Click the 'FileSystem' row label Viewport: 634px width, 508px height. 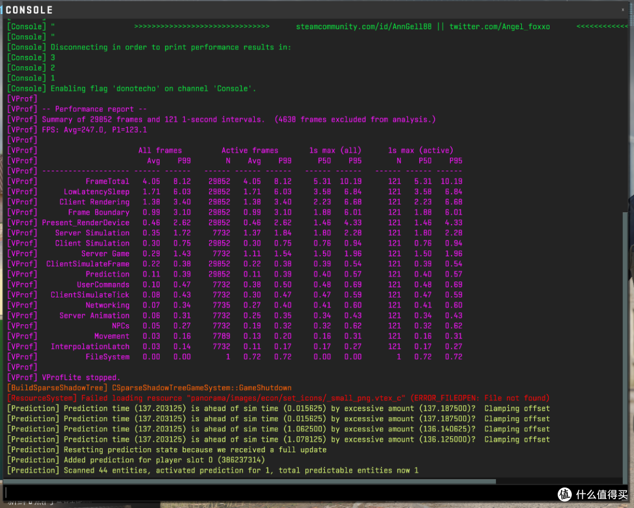[x=107, y=357]
